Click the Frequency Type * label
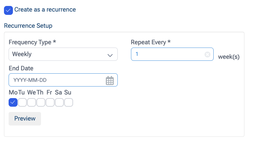 tap(32, 42)
